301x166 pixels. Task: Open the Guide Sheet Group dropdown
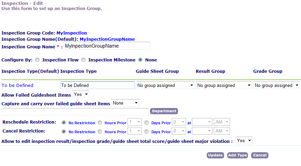click(x=165, y=85)
